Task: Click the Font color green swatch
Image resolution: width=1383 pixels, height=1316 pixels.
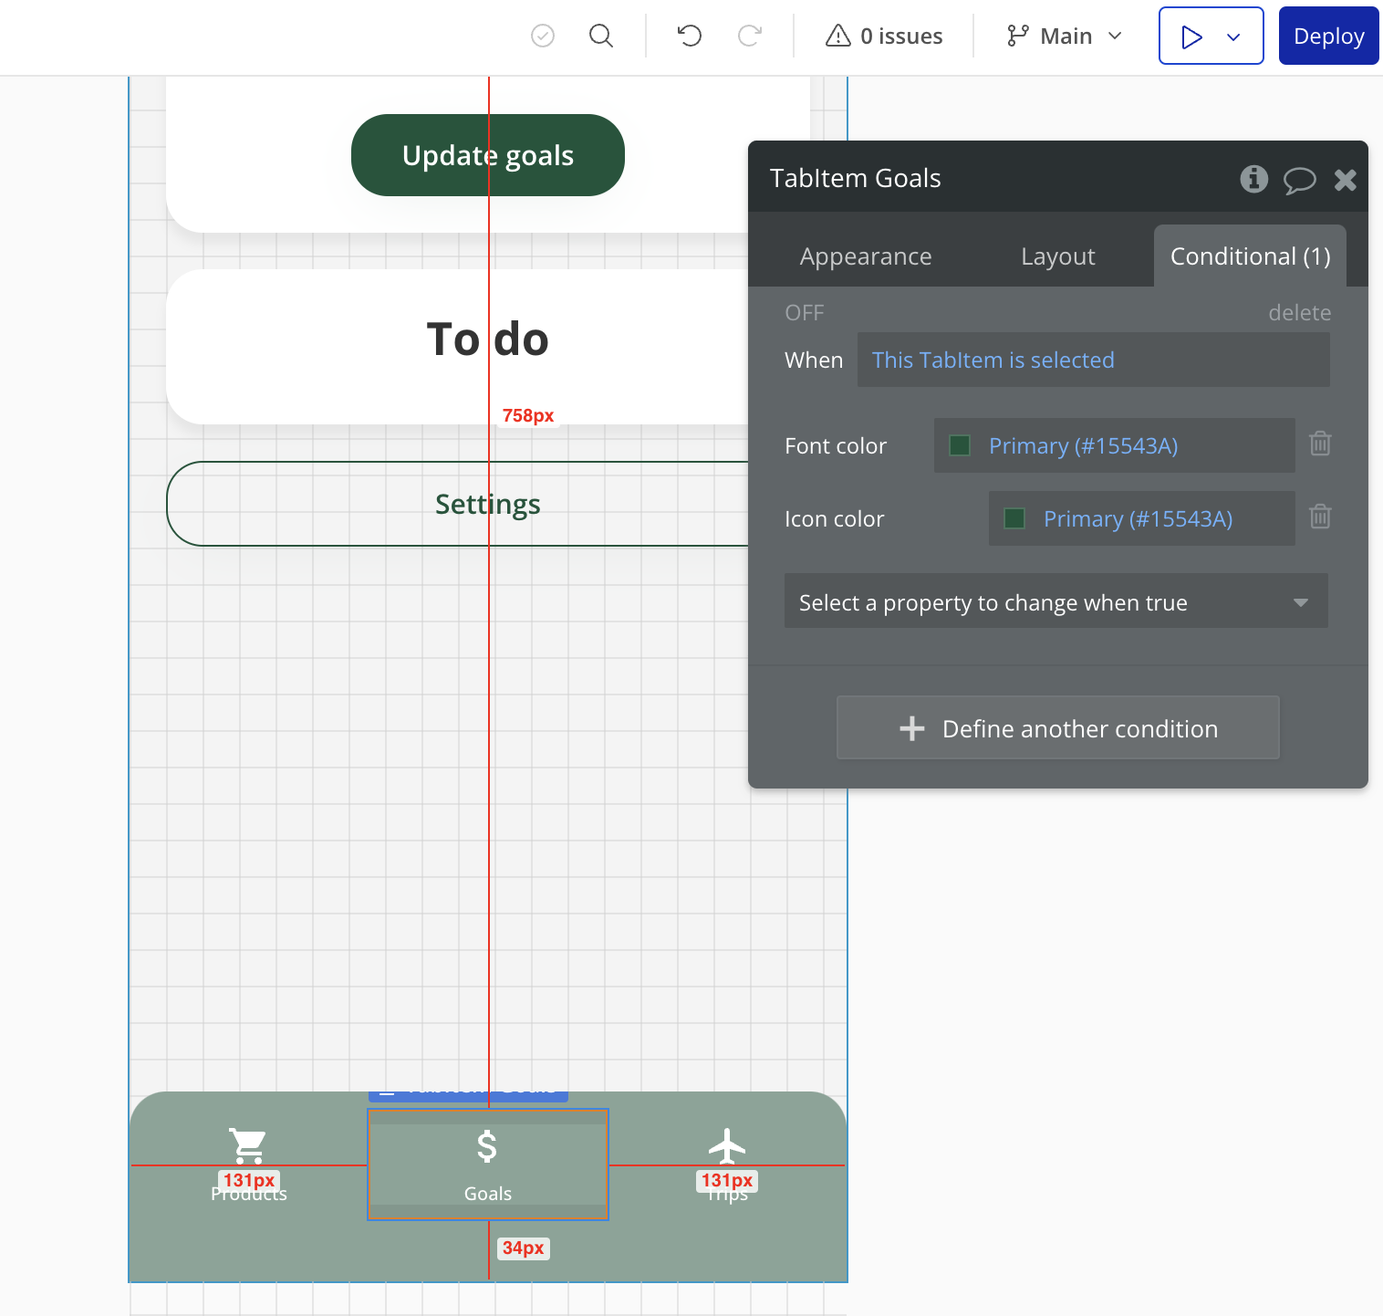Action: pyautogui.click(x=960, y=445)
